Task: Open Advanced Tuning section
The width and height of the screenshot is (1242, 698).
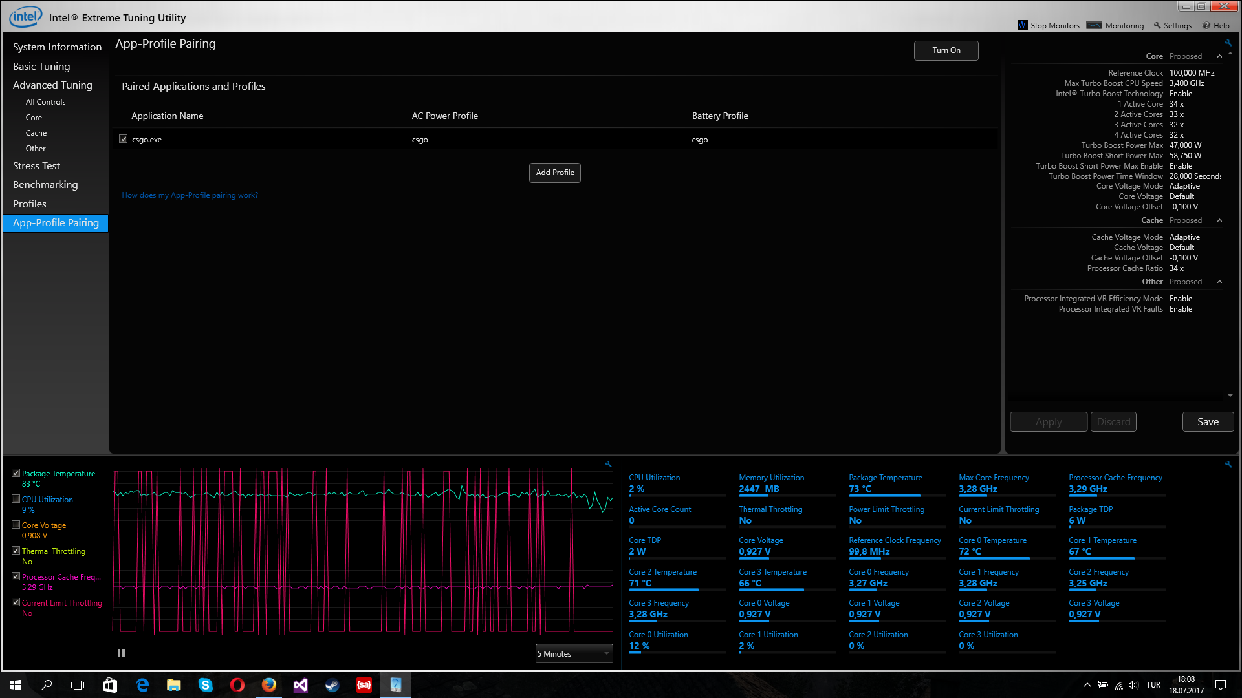Action: (52, 85)
